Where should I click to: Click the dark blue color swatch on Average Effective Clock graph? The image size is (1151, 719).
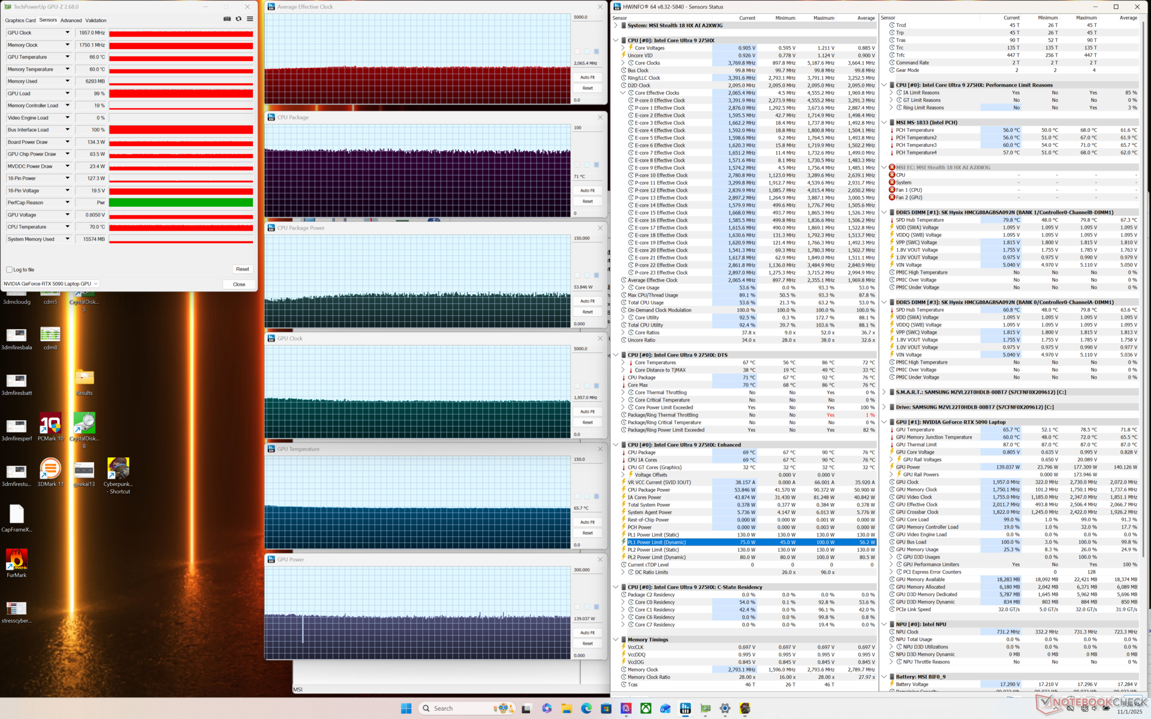[x=596, y=52]
